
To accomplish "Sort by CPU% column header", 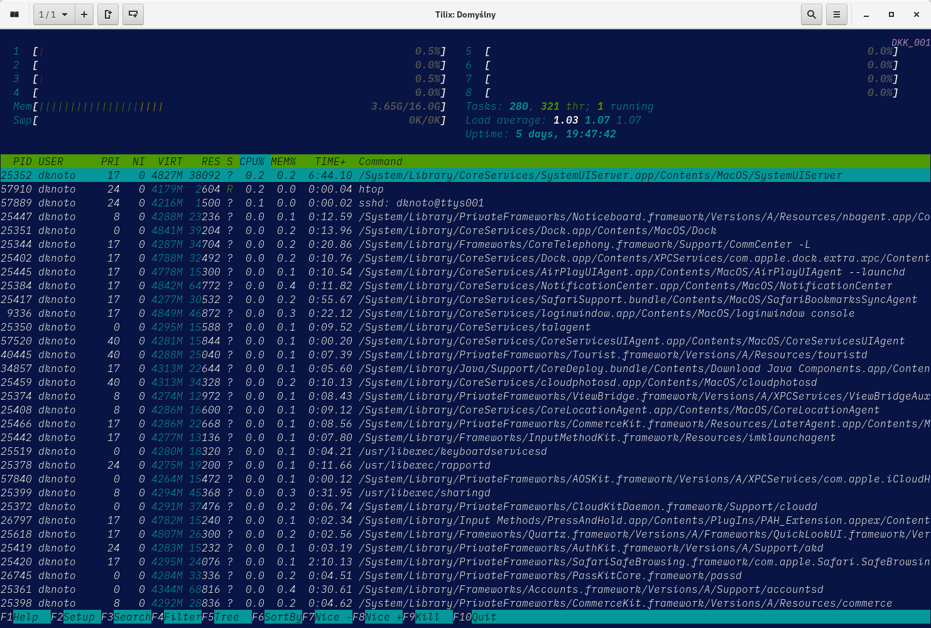I will (x=252, y=161).
